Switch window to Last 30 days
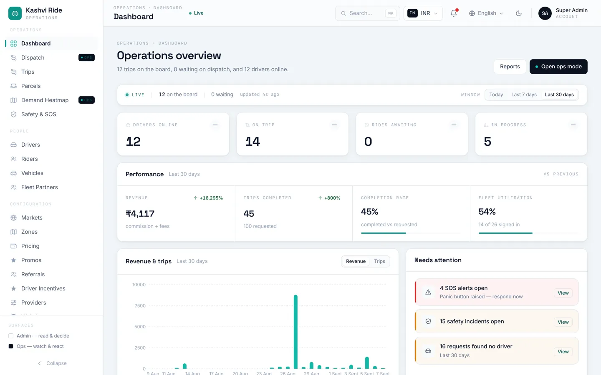Viewport: 601px width, 375px height. 559,95
